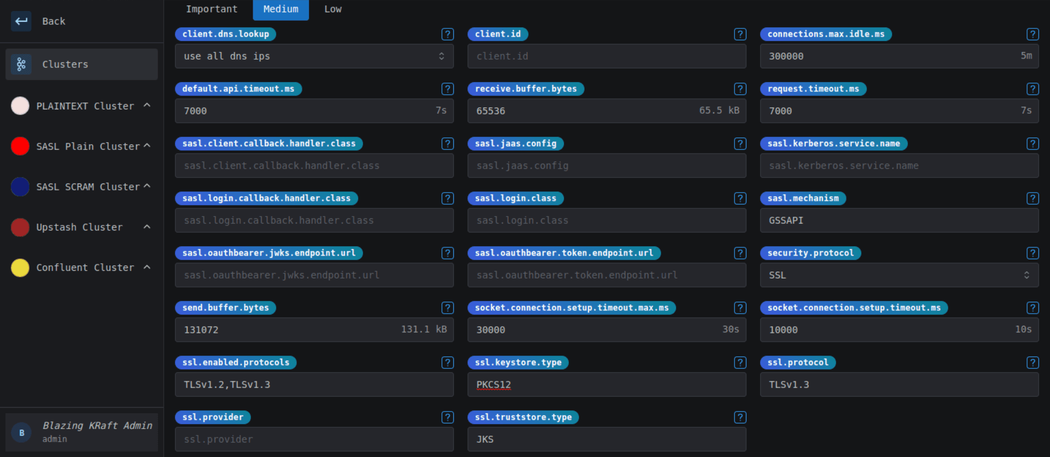Focus the client.id input field
The height and width of the screenshot is (457, 1050).
[607, 56]
